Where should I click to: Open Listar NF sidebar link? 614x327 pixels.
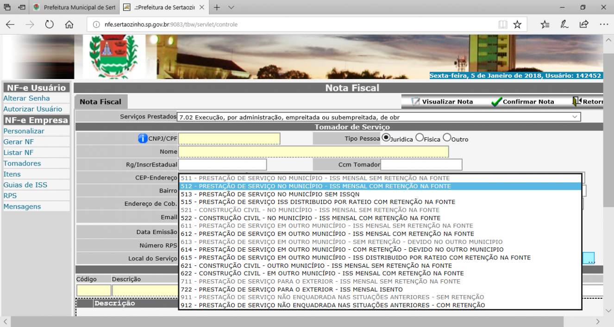(19, 153)
